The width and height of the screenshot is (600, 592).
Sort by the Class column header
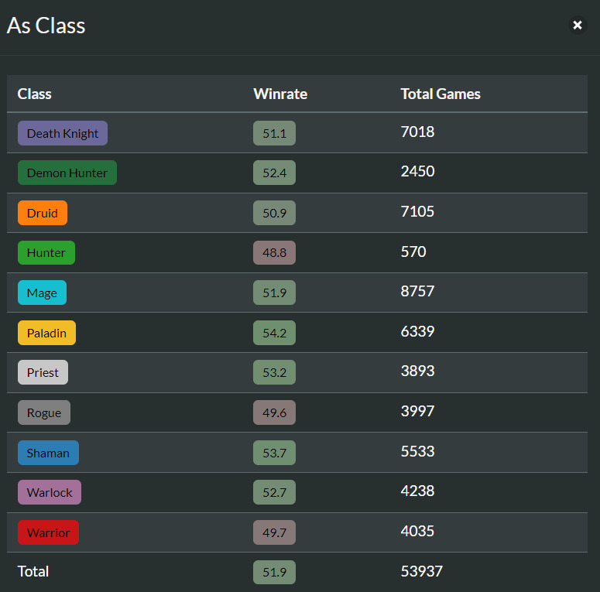[35, 94]
